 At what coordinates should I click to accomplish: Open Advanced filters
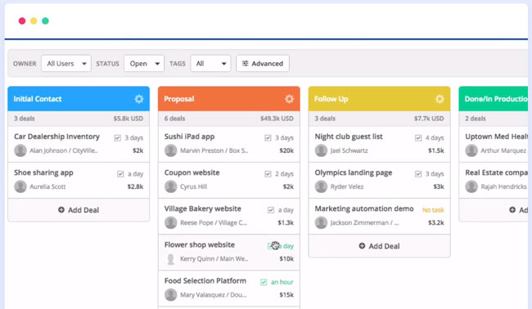[x=263, y=64]
